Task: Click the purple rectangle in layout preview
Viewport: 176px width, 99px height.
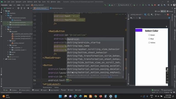Action: tap(139, 30)
